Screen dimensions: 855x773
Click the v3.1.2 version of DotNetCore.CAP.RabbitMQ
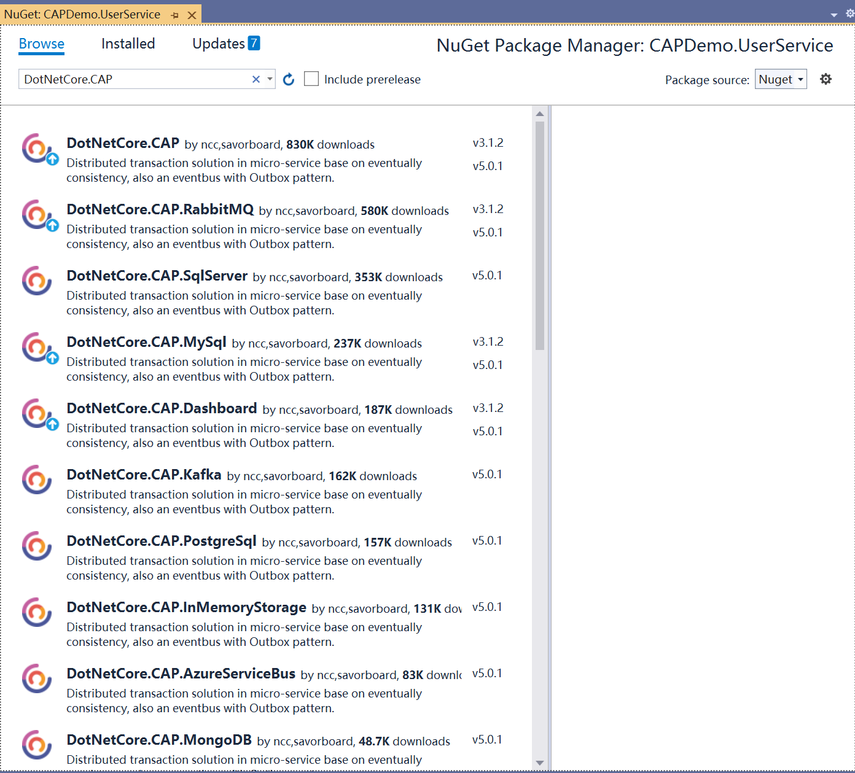pyautogui.click(x=488, y=209)
